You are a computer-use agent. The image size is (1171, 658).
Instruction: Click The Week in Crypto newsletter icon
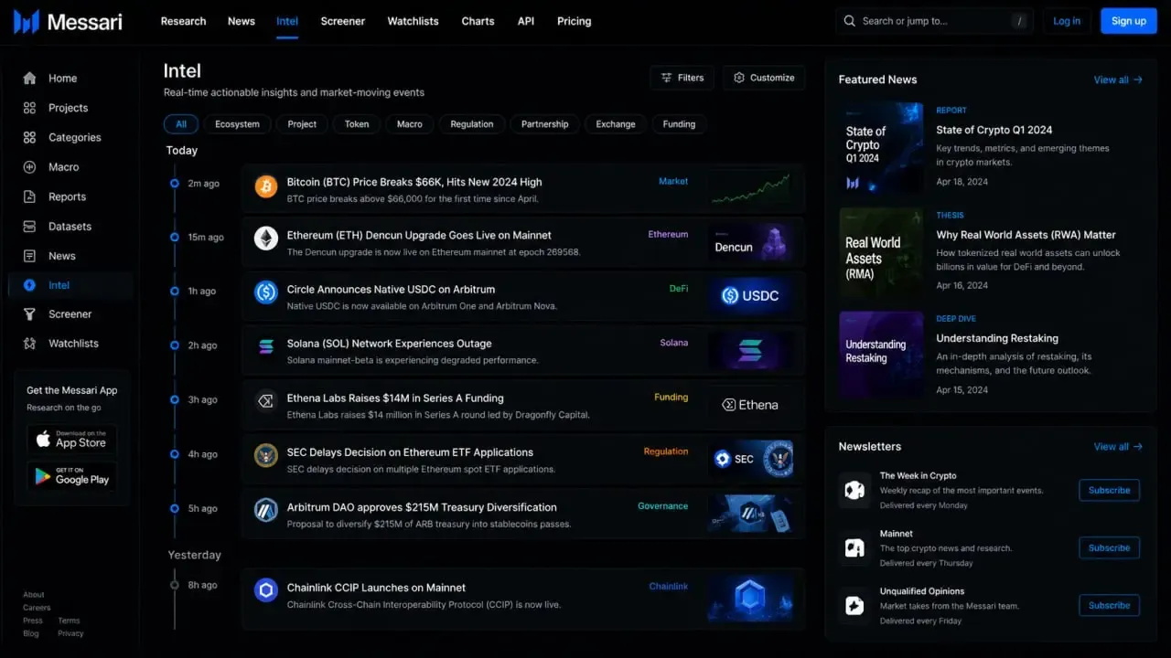(x=854, y=491)
